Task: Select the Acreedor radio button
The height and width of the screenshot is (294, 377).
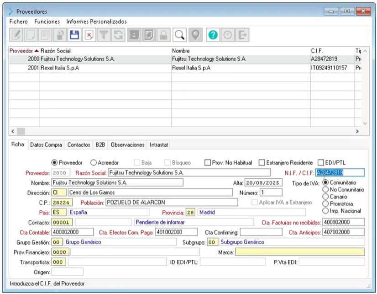Action: click(x=94, y=162)
